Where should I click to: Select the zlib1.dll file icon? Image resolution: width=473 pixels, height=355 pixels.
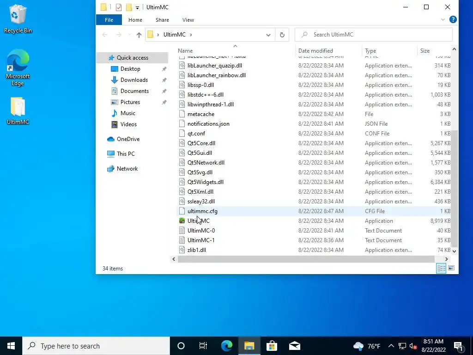click(182, 250)
